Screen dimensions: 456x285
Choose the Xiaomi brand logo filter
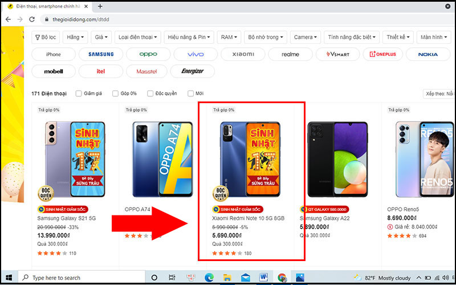click(x=243, y=55)
